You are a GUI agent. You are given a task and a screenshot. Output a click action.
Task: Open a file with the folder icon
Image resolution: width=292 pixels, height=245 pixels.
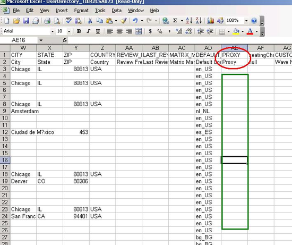point(16,21)
